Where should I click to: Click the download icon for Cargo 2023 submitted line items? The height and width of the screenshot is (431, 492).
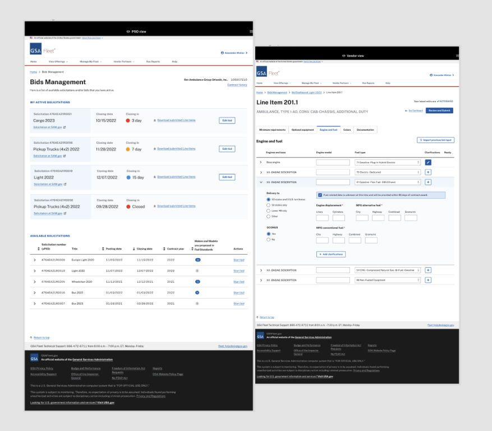click(154, 121)
